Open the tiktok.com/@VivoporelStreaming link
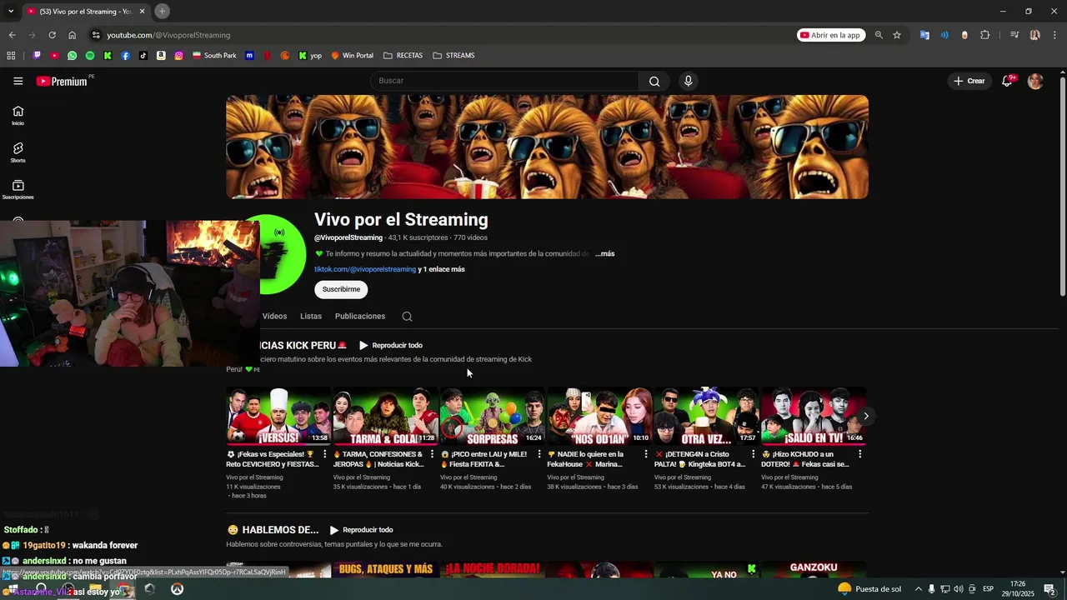The height and width of the screenshot is (600, 1067). click(365, 269)
